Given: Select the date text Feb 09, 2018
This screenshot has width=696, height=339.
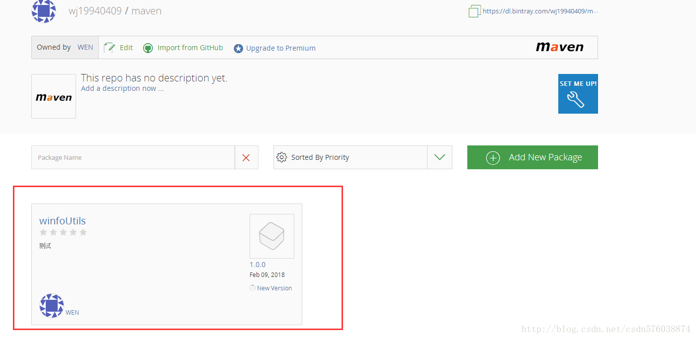Looking at the screenshot, I should [267, 274].
